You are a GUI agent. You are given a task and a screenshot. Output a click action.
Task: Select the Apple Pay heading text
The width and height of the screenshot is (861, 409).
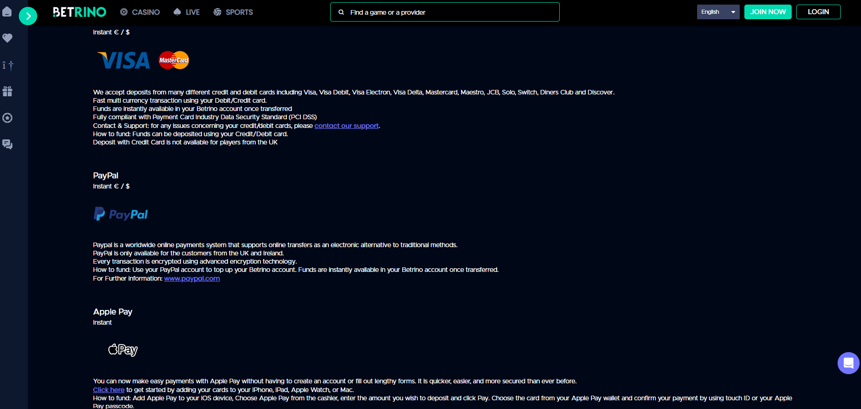(x=113, y=312)
